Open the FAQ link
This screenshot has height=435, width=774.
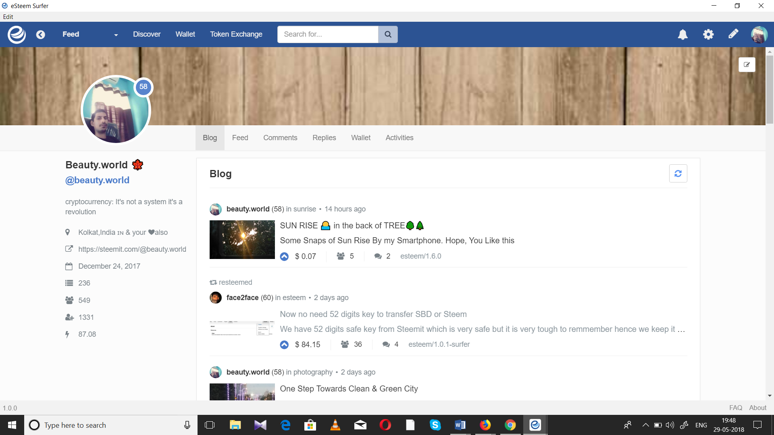(735, 408)
